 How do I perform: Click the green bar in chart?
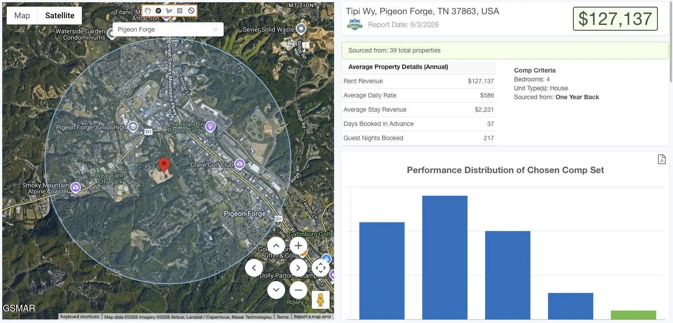(x=633, y=315)
